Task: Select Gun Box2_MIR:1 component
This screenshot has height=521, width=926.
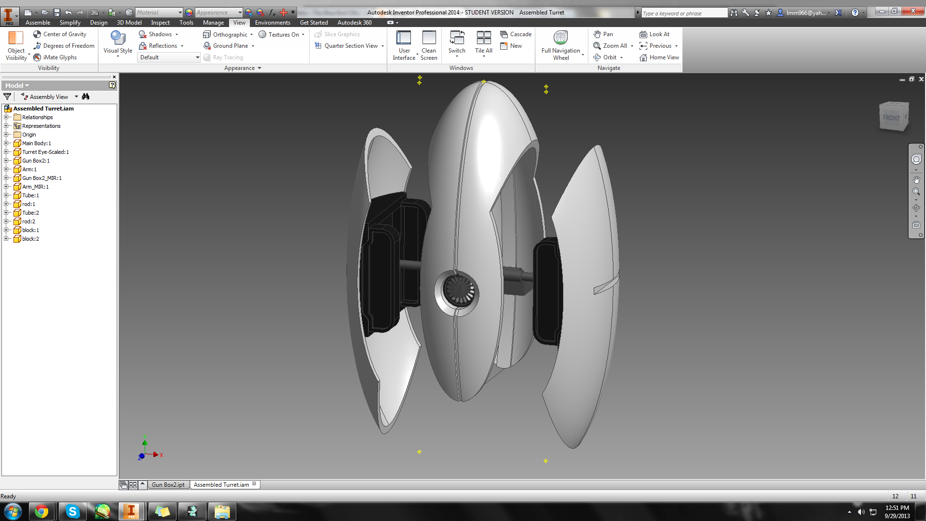Action: click(x=41, y=178)
